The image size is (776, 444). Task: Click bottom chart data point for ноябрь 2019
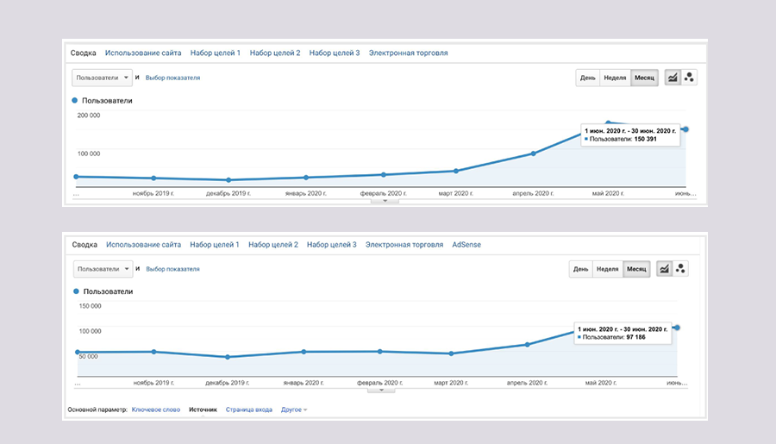pos(154,352)
